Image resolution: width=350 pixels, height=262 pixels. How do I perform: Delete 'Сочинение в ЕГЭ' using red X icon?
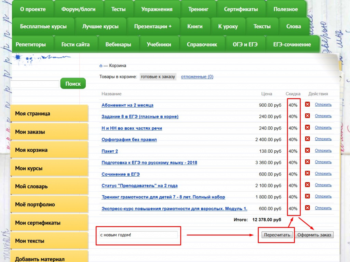coord(307,174)
